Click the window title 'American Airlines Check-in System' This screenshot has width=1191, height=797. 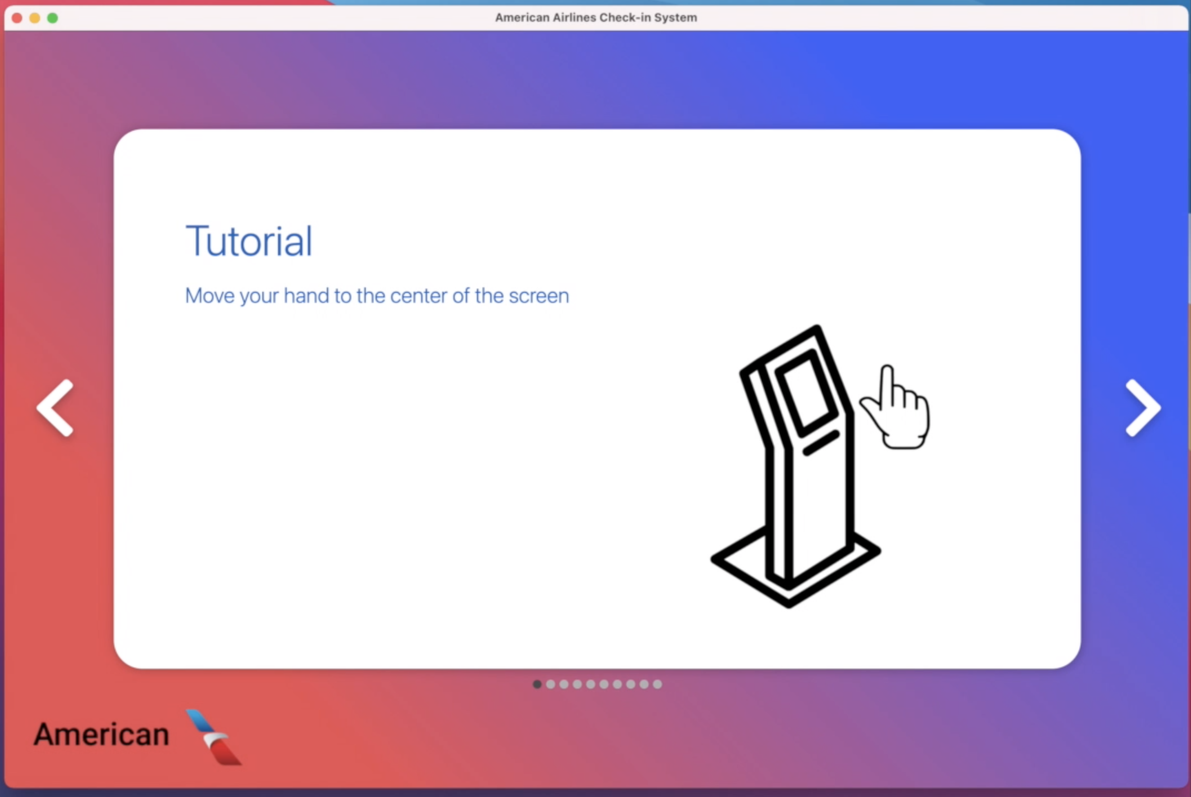pyautogui.click(x=596, y=17)
